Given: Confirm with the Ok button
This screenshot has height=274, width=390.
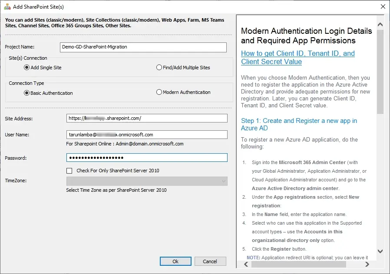Looking at the screenshot, I should (175, 261).
